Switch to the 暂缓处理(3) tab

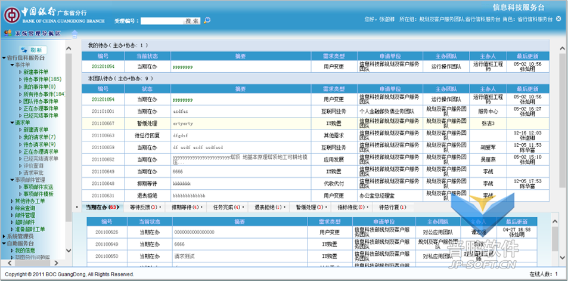[310, 208]
